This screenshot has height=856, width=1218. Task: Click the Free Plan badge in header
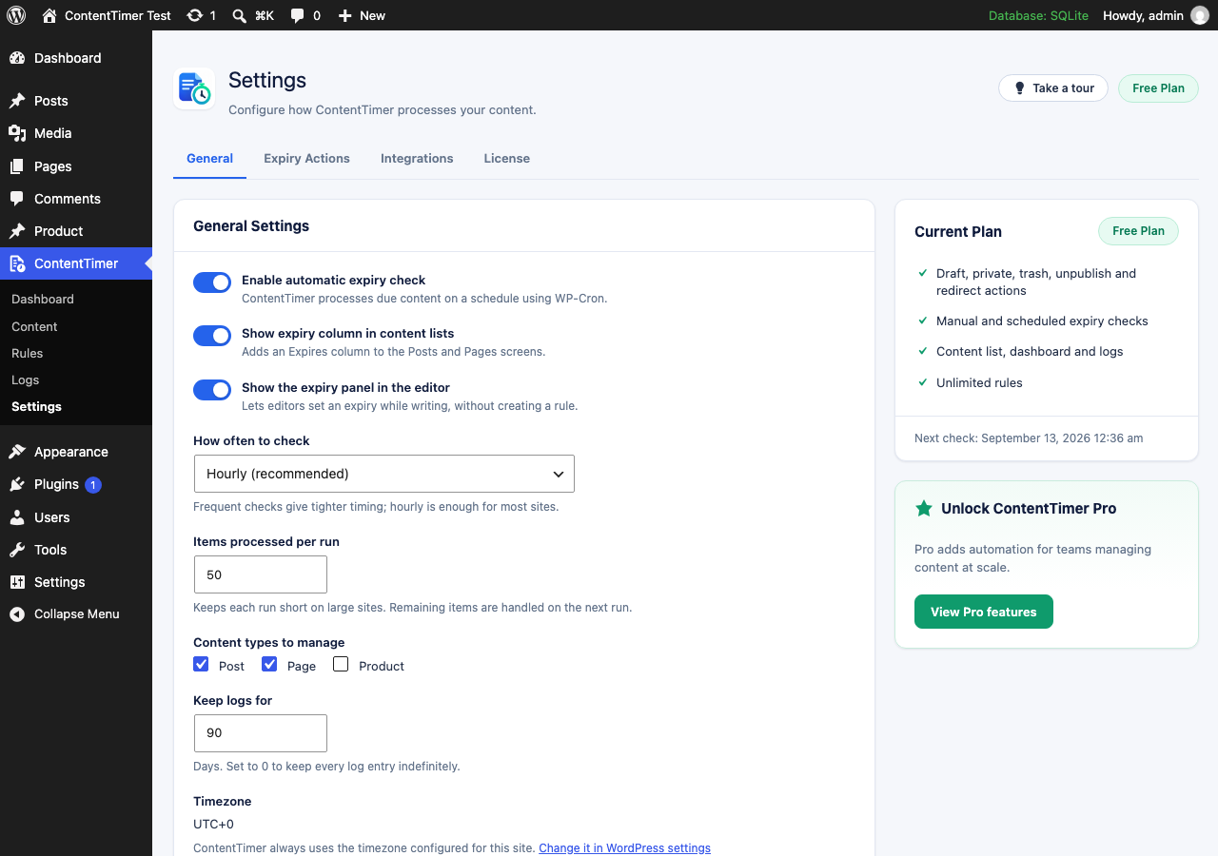click(1158, 88)
